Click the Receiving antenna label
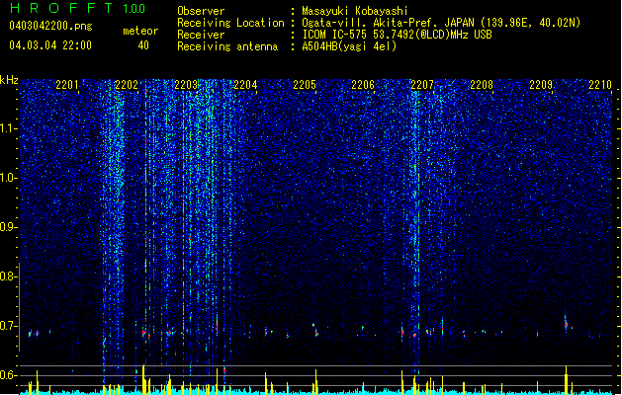Image resolution: width=622 pixels, height=395 pixels. [x=227, y=46]
